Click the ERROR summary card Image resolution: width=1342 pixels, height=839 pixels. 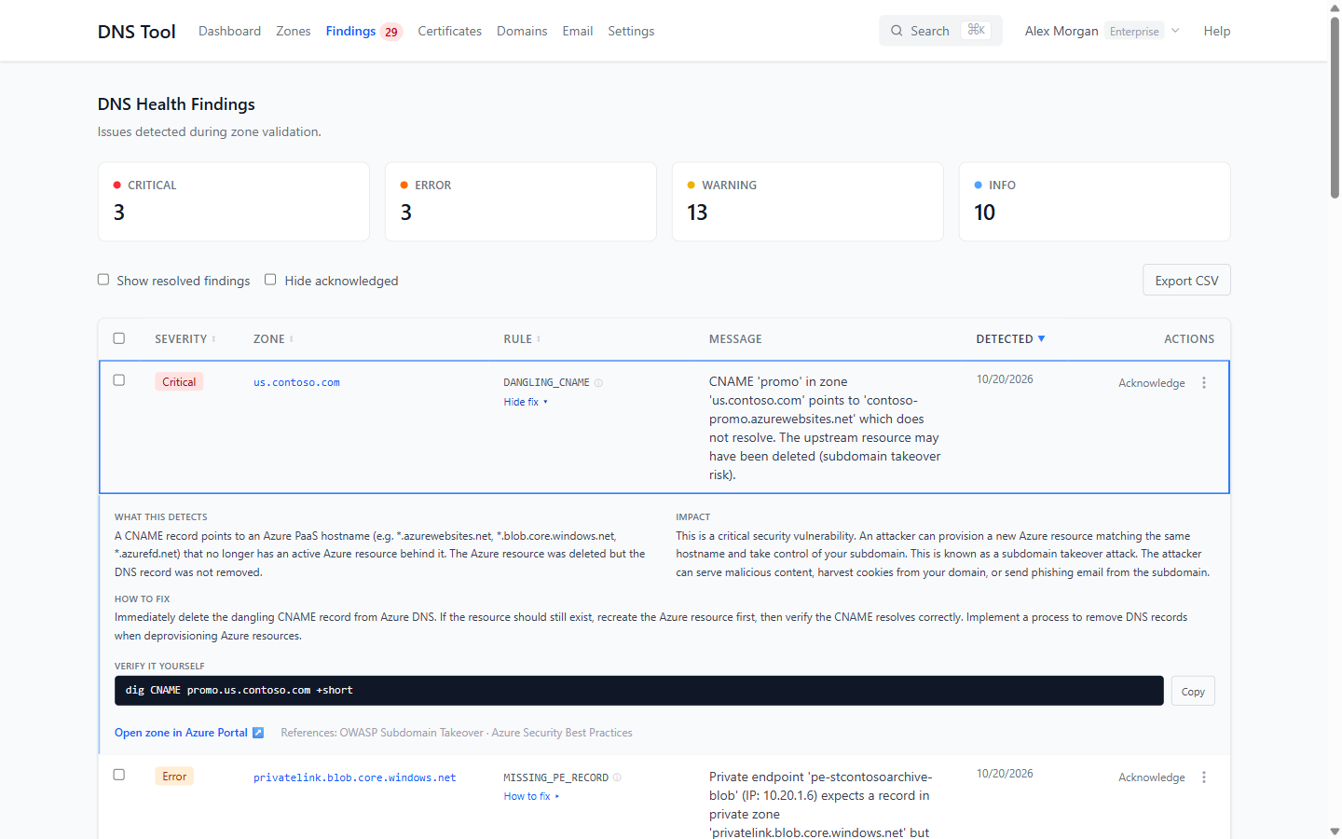point(521,201)
